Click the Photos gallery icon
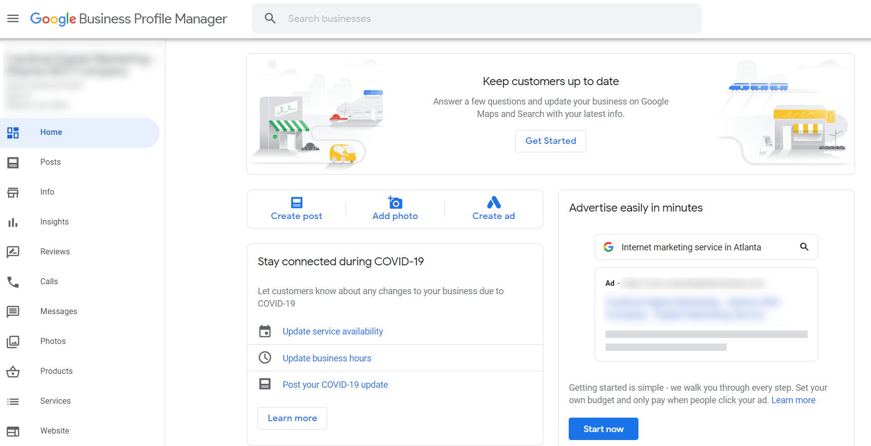 tap(13, 341)
